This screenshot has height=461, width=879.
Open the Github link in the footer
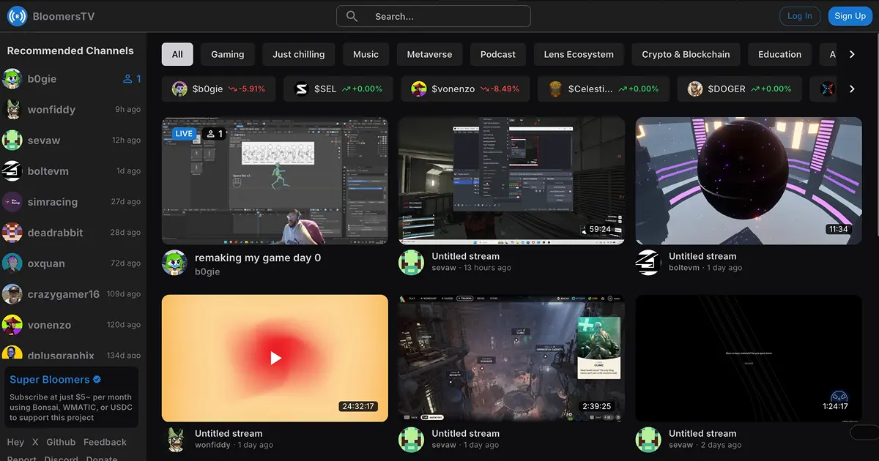tap(61, 442)
